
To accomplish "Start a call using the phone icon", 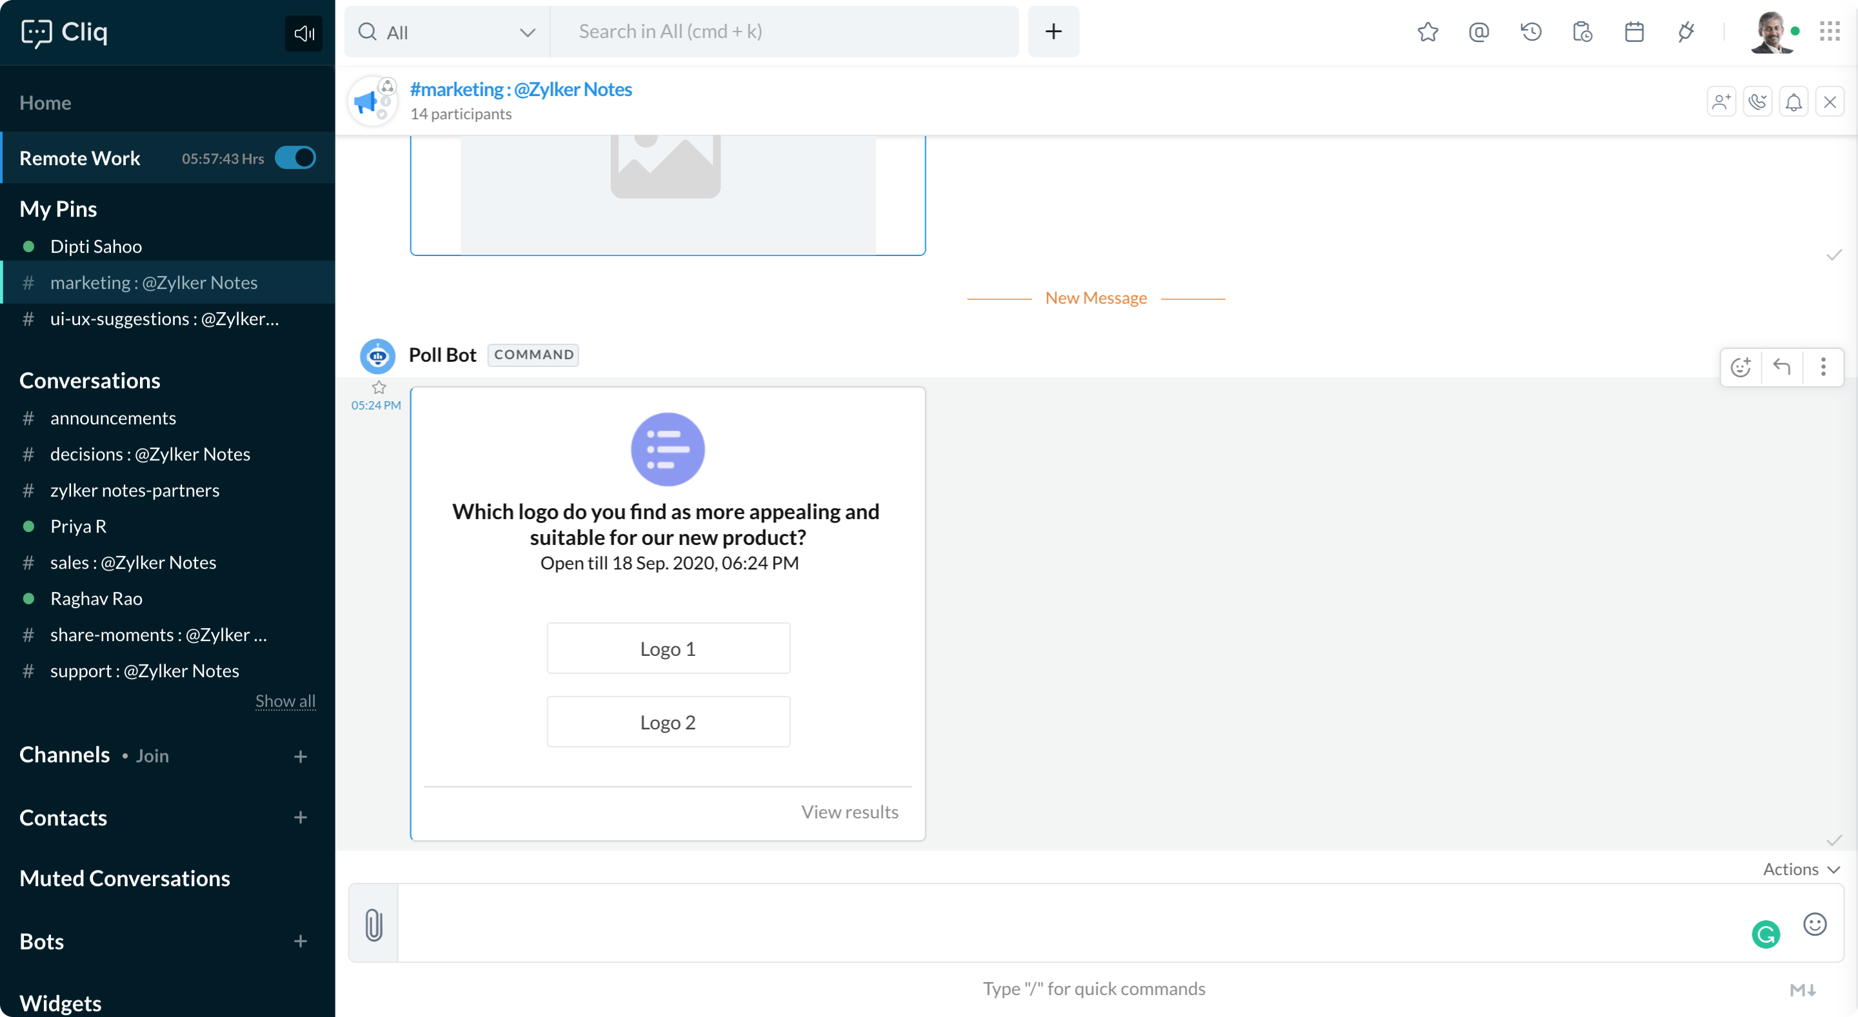I will 1757,102.
